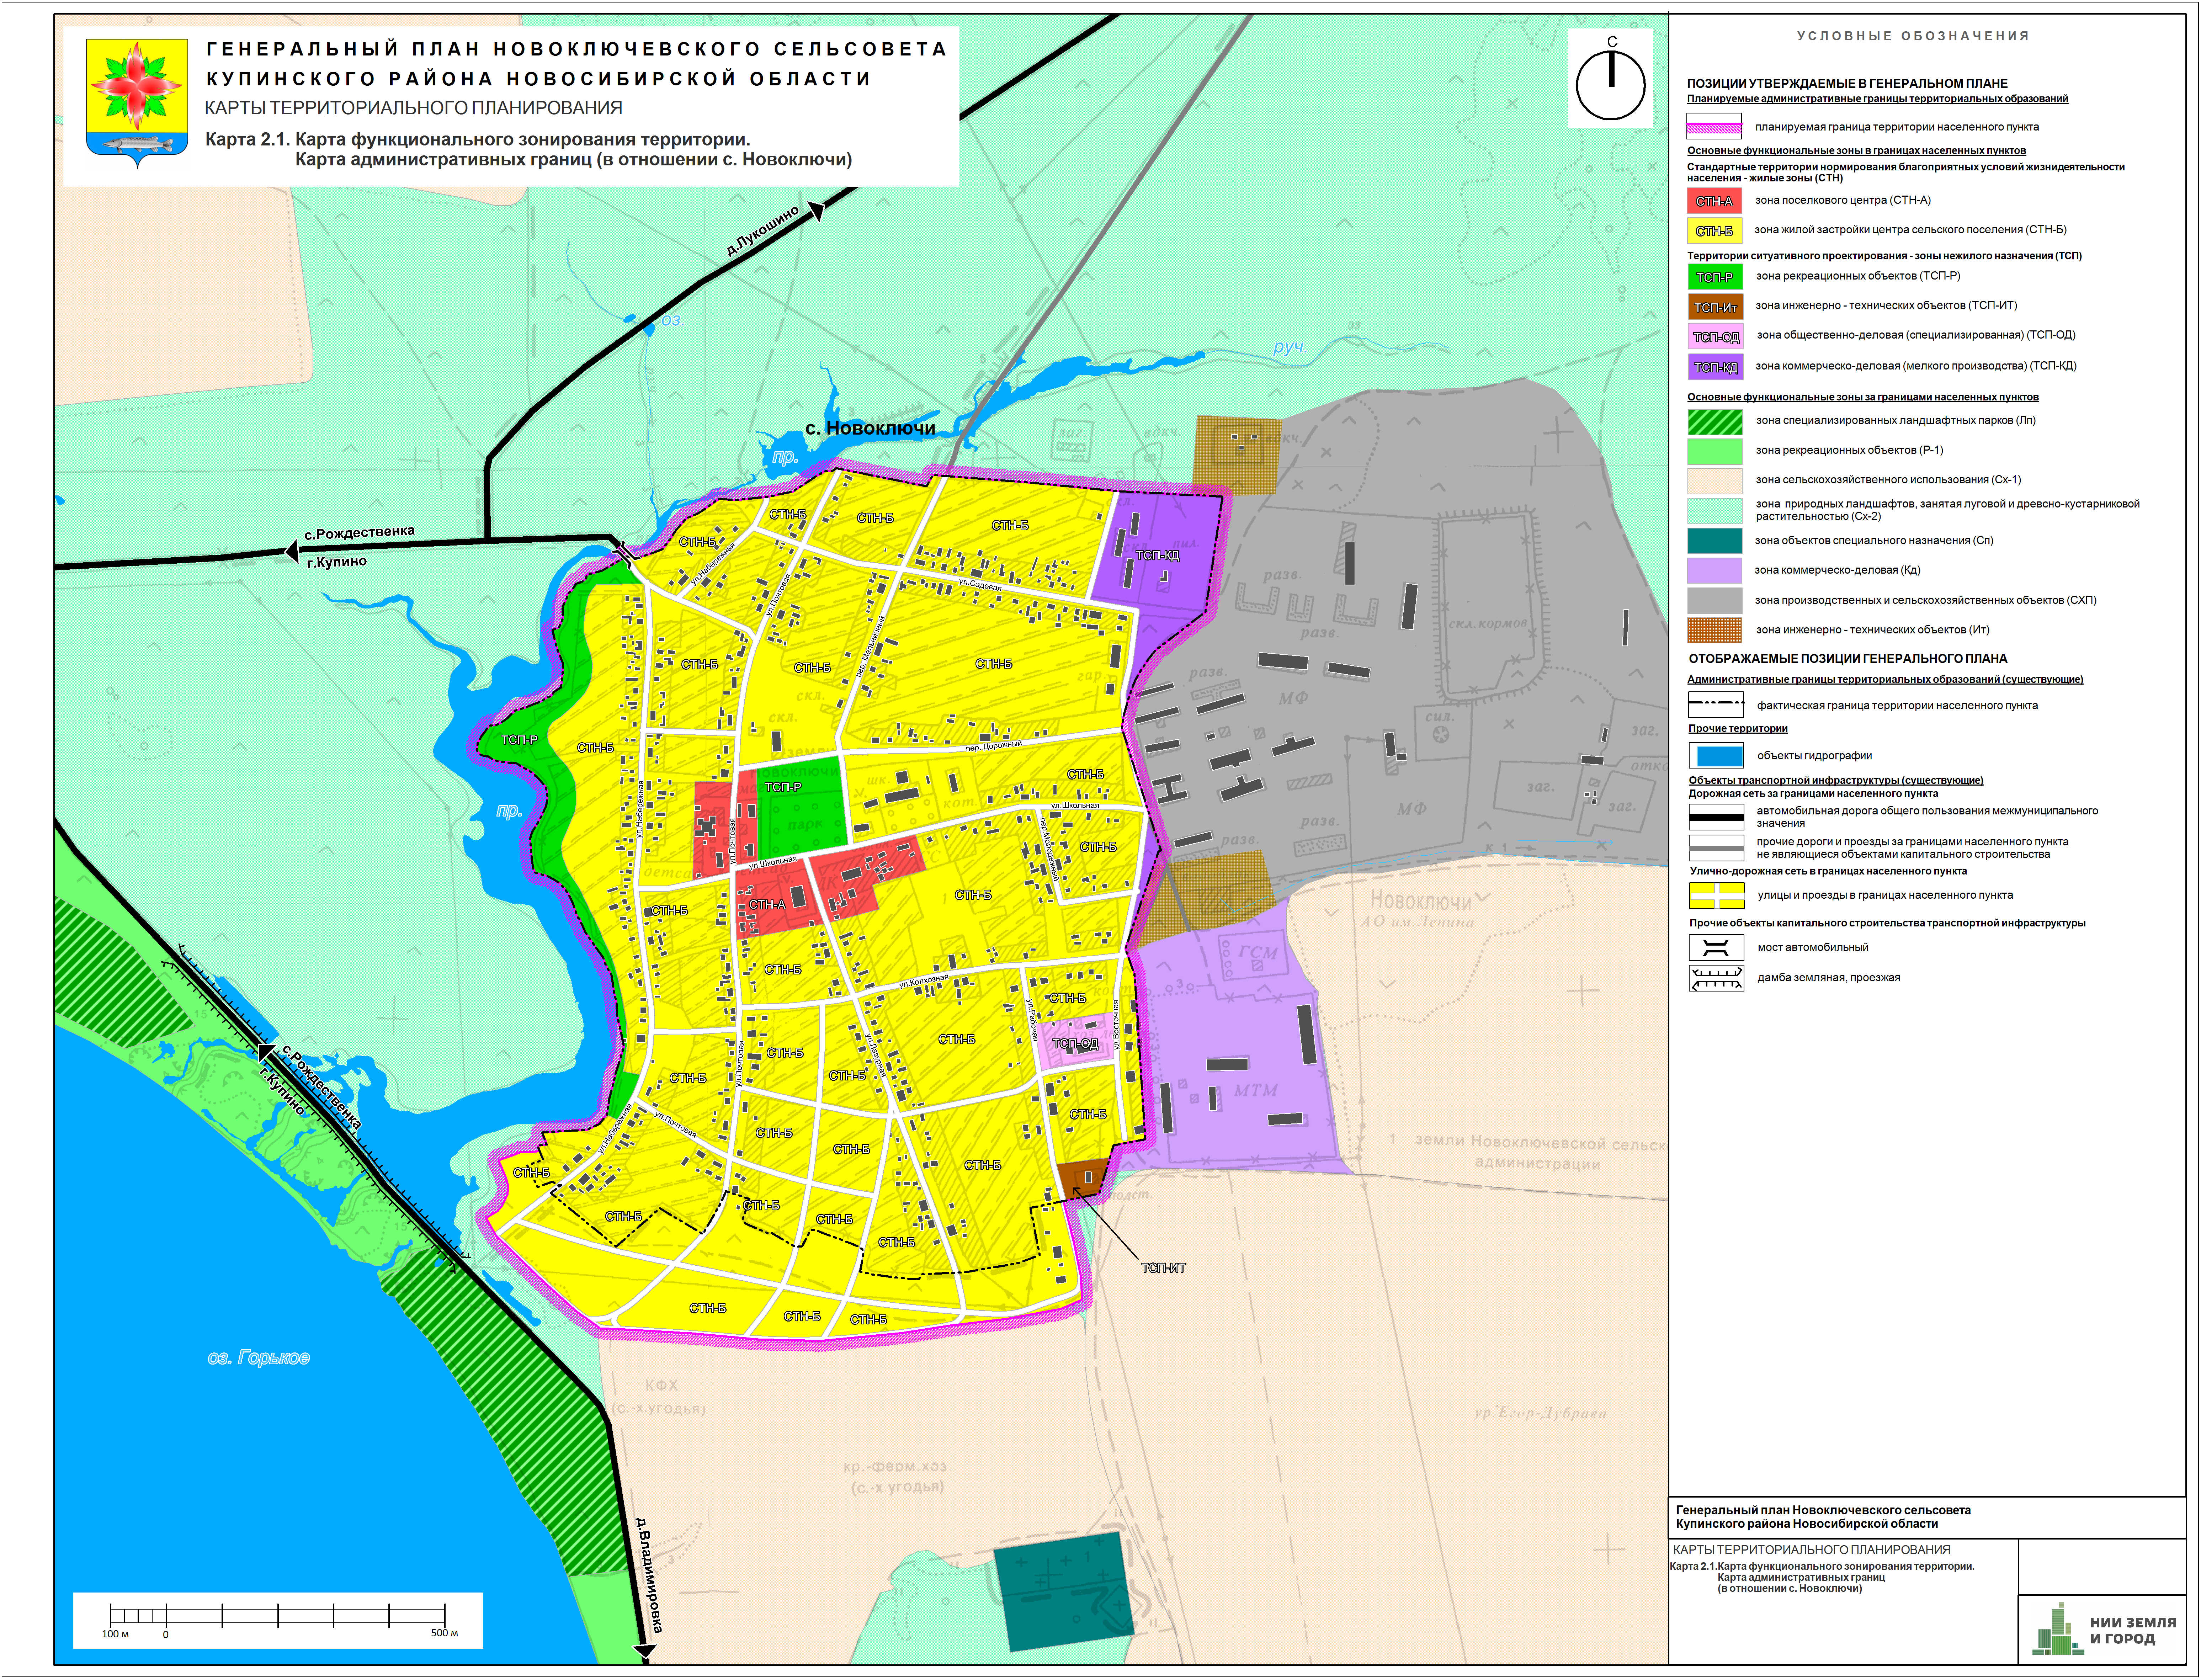Click the 'д.Владимировка' road label at bottom
Screen dimensions: 2201x1680
click(x=649, y=1575)
